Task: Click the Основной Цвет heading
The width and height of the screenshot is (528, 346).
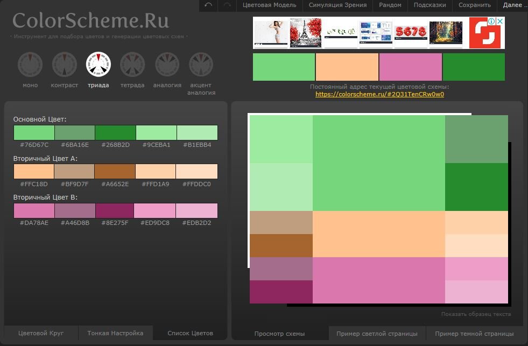Action: [40, 119]
